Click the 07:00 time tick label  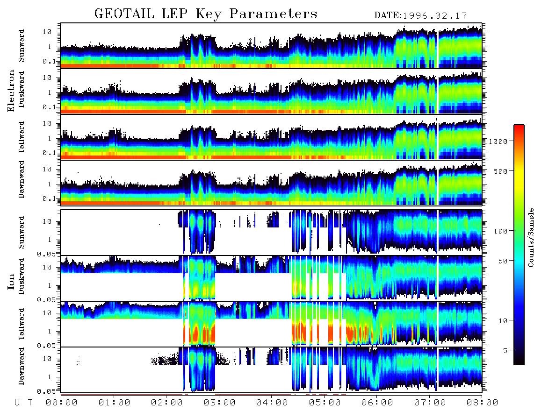pos(430,403)
